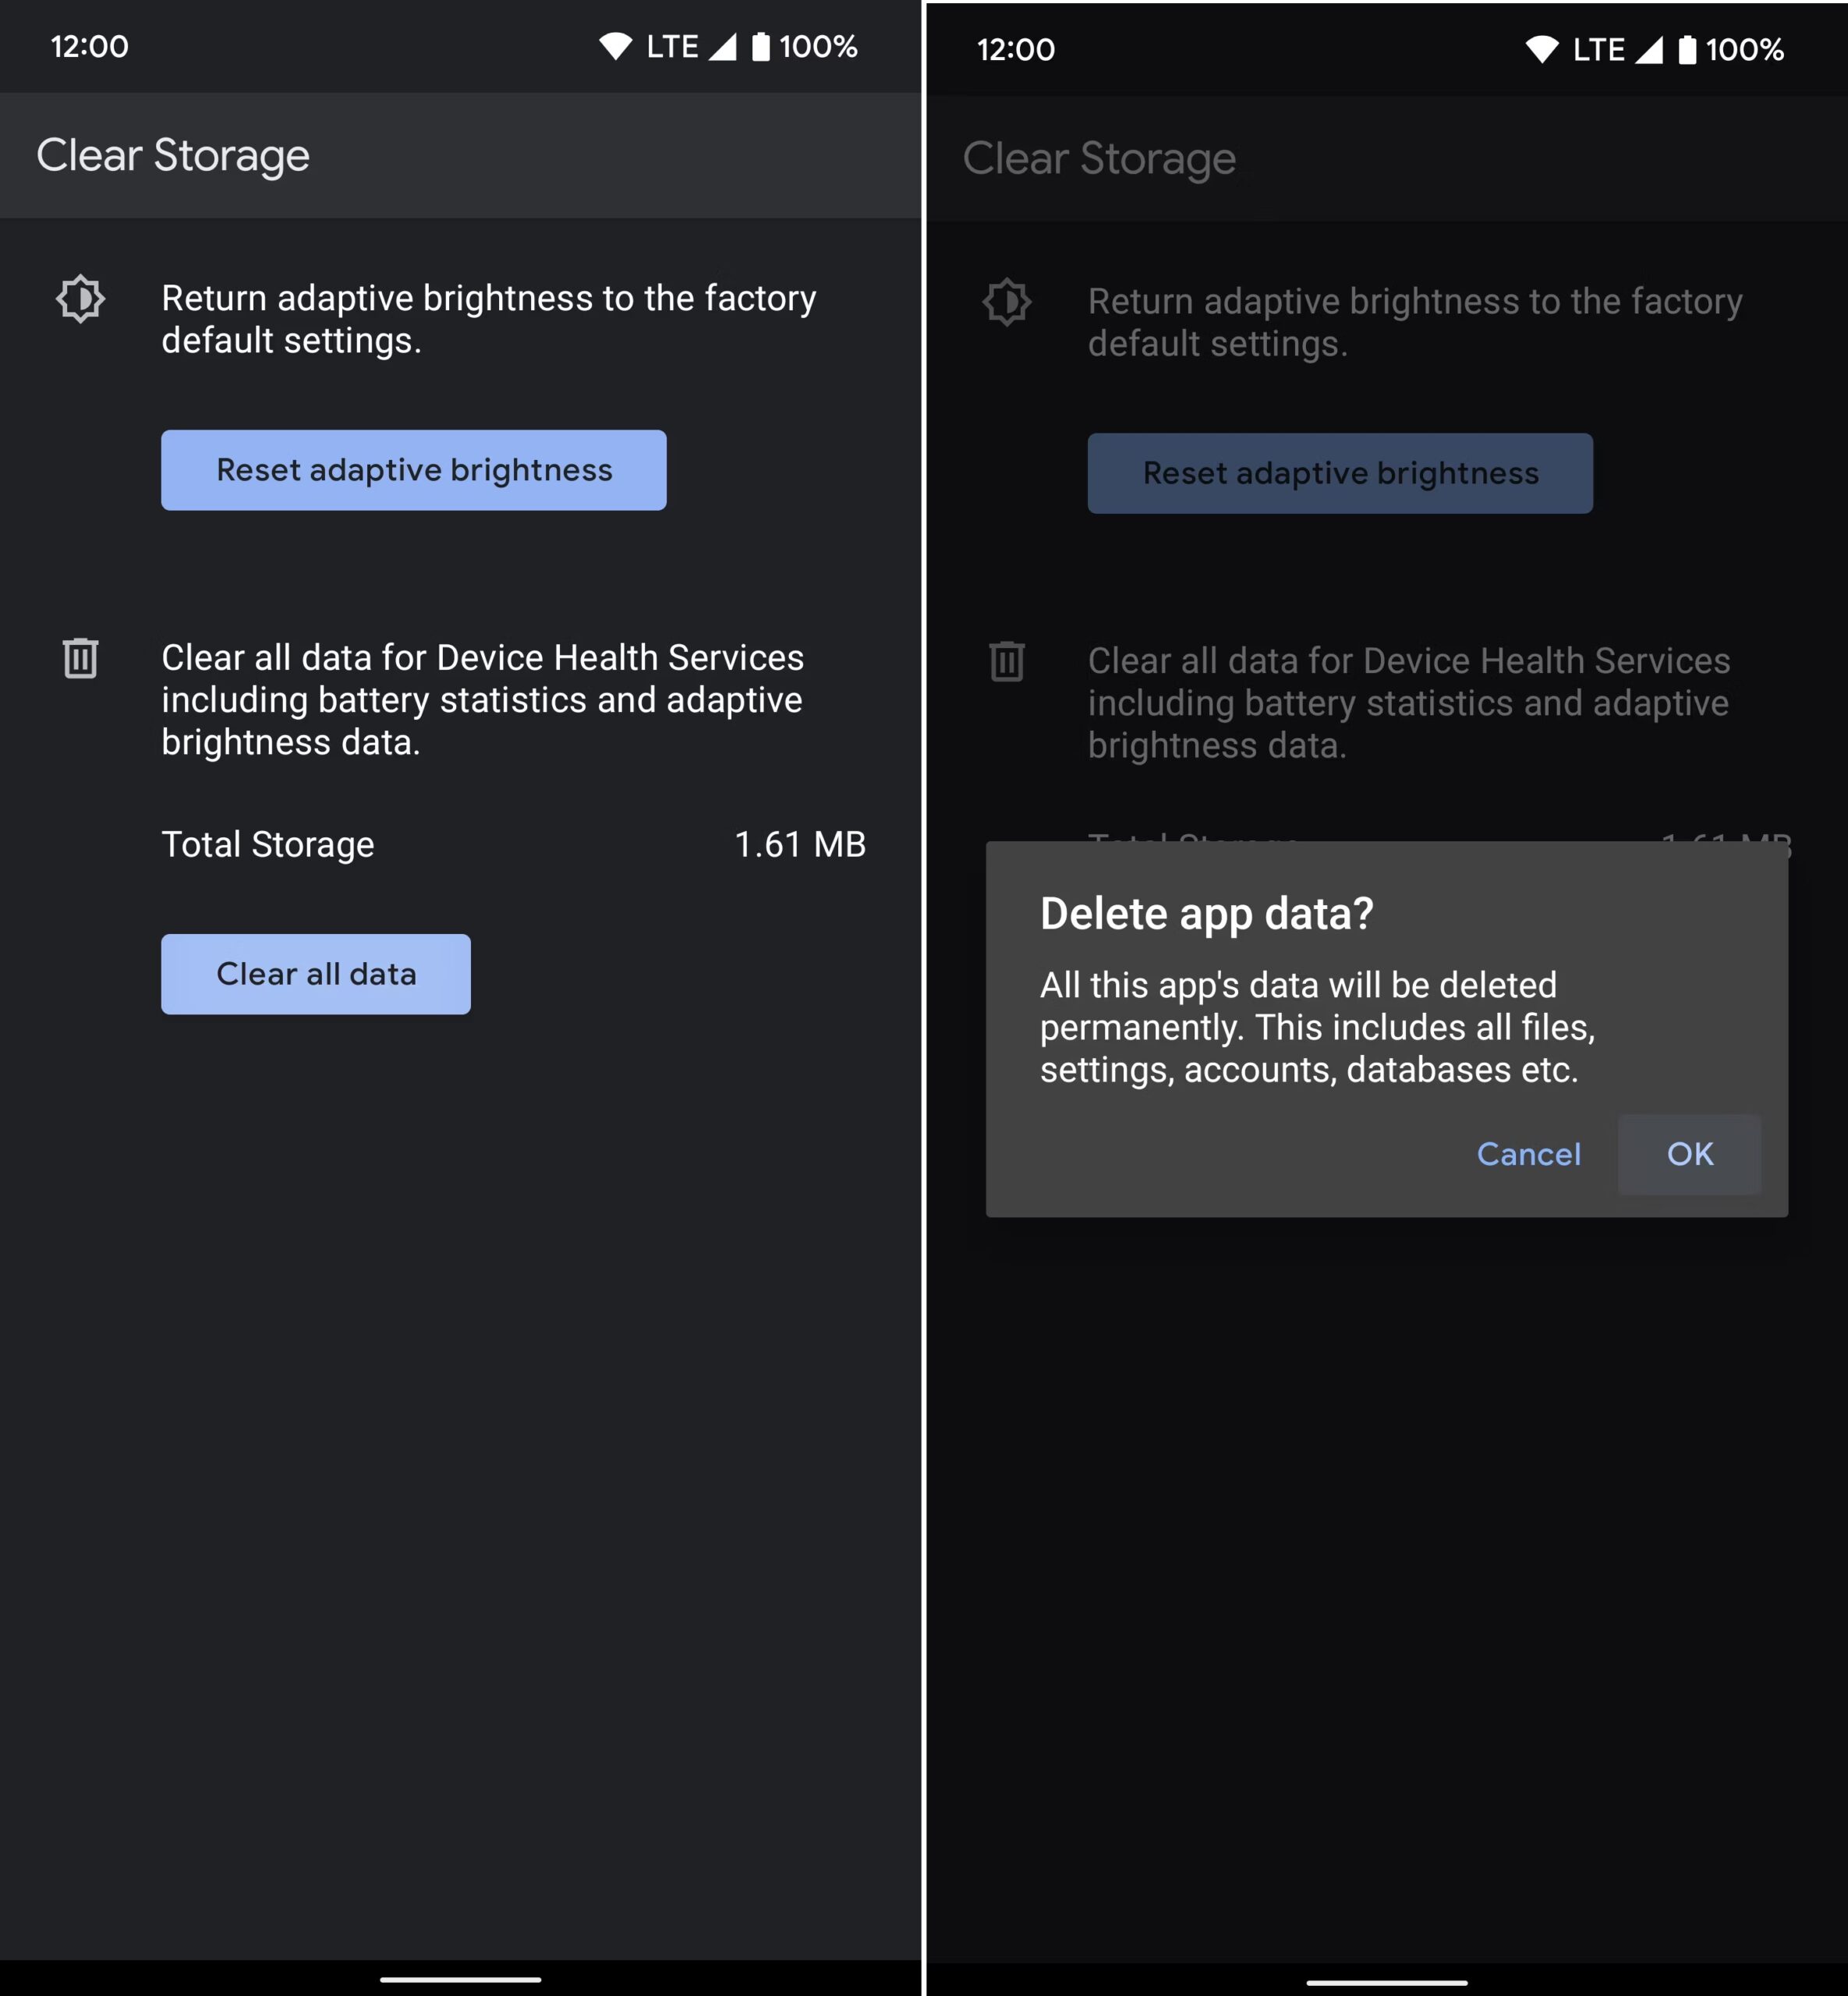This screenshot has height=1996, width=1848.
Task: Click the dimmed Reset adaptive brightness button
Action: [x=1340, y=473]
